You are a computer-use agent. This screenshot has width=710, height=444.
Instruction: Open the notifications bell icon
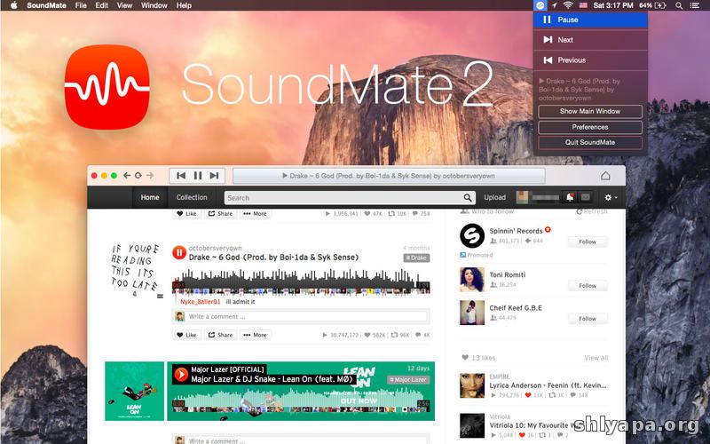coord(569,197)
